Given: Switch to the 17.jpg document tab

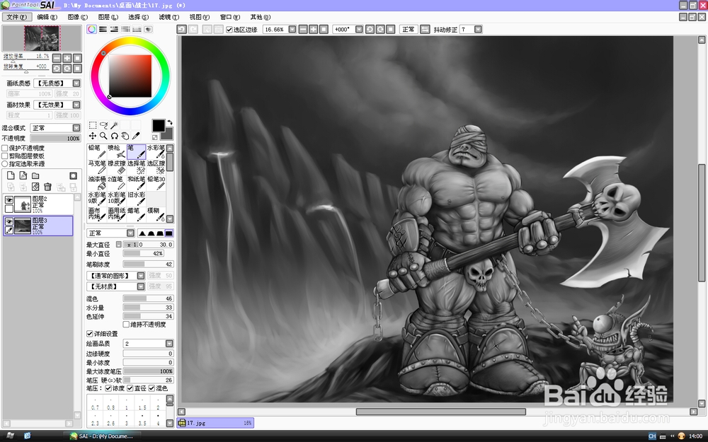Looking at the screenshot, I should 215,423.
